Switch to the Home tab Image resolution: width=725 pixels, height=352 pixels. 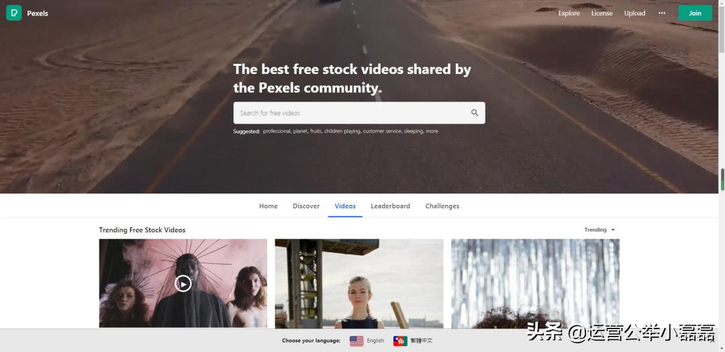268,206
